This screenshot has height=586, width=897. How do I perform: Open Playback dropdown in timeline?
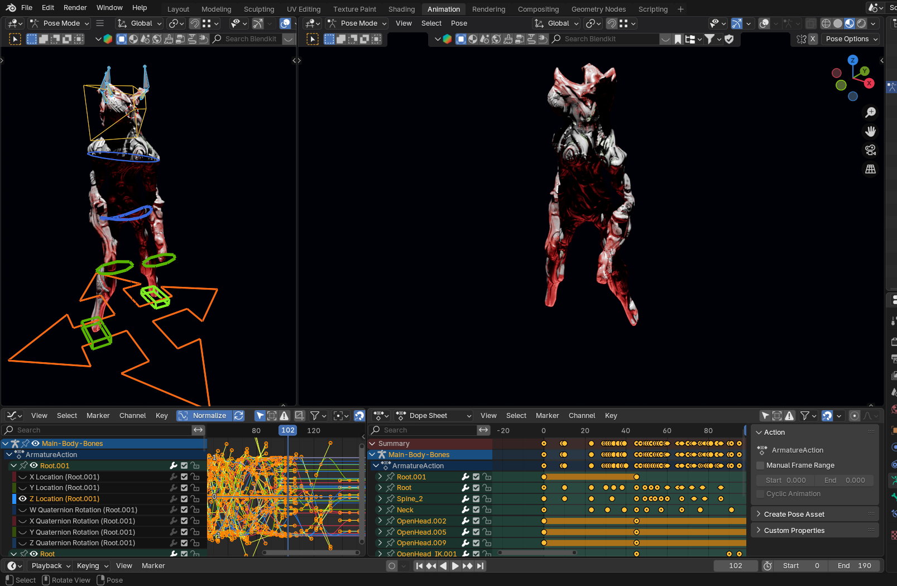click(51, 566)
